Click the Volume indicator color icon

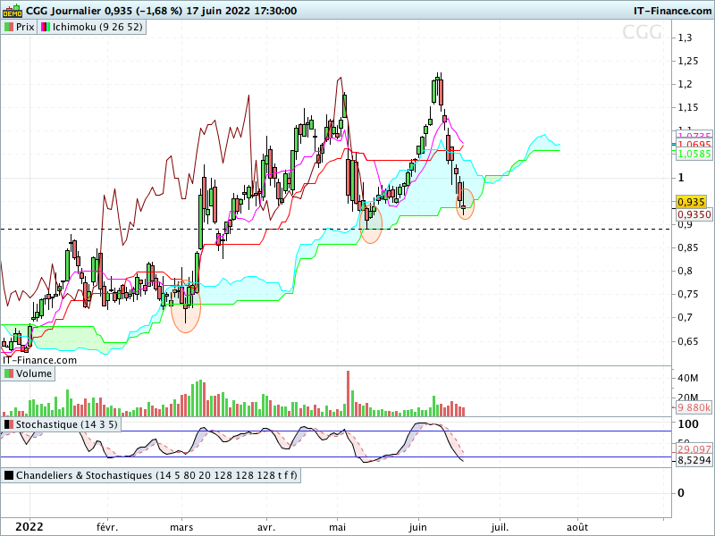click(9, 373)
